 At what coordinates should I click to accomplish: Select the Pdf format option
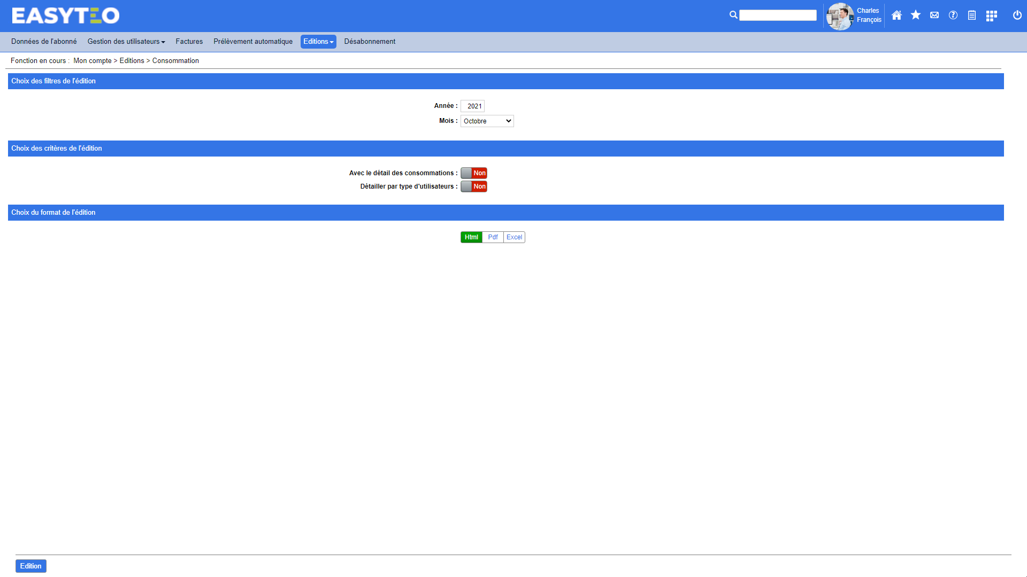pos(493,237)
